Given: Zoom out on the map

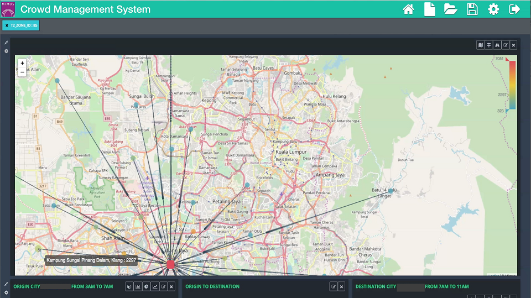Looking at the screenshot, I should point(22,72).
